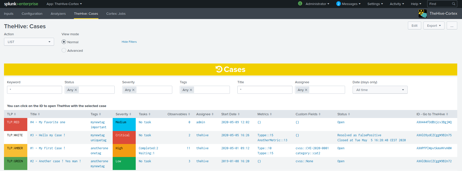Click the green TLP:GREEN cell

tap(16, 163)
